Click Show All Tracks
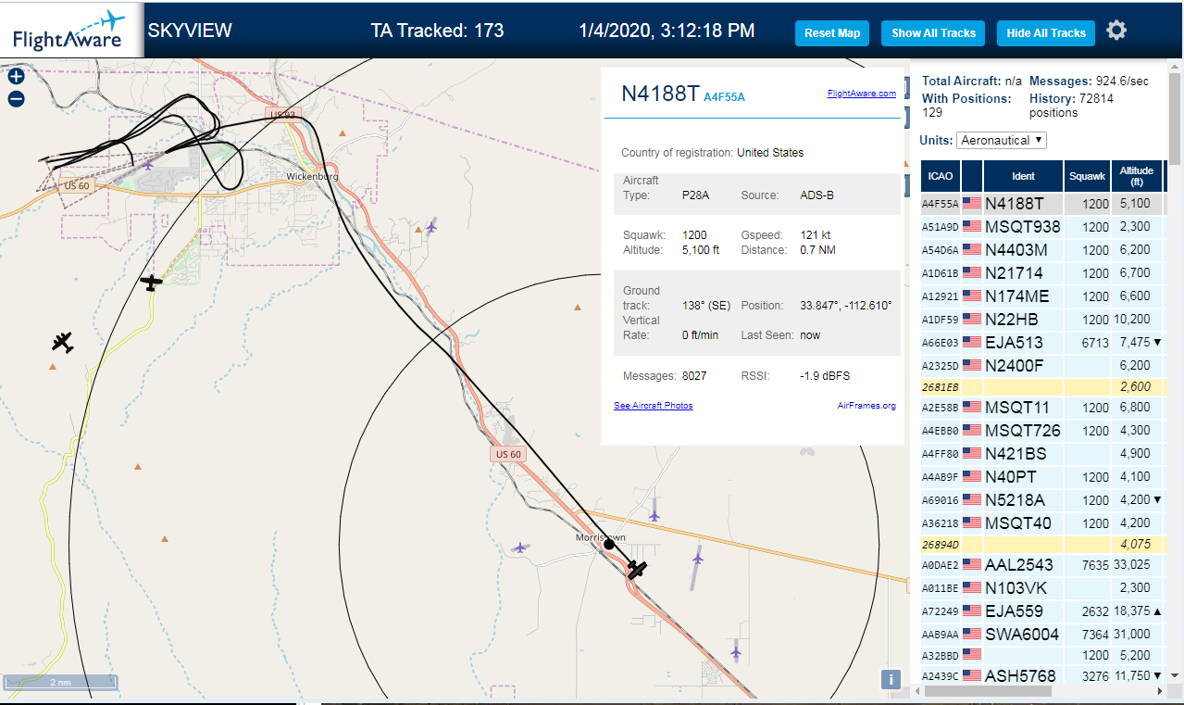This screenshot has height=705, width=1184. point(933,32)
